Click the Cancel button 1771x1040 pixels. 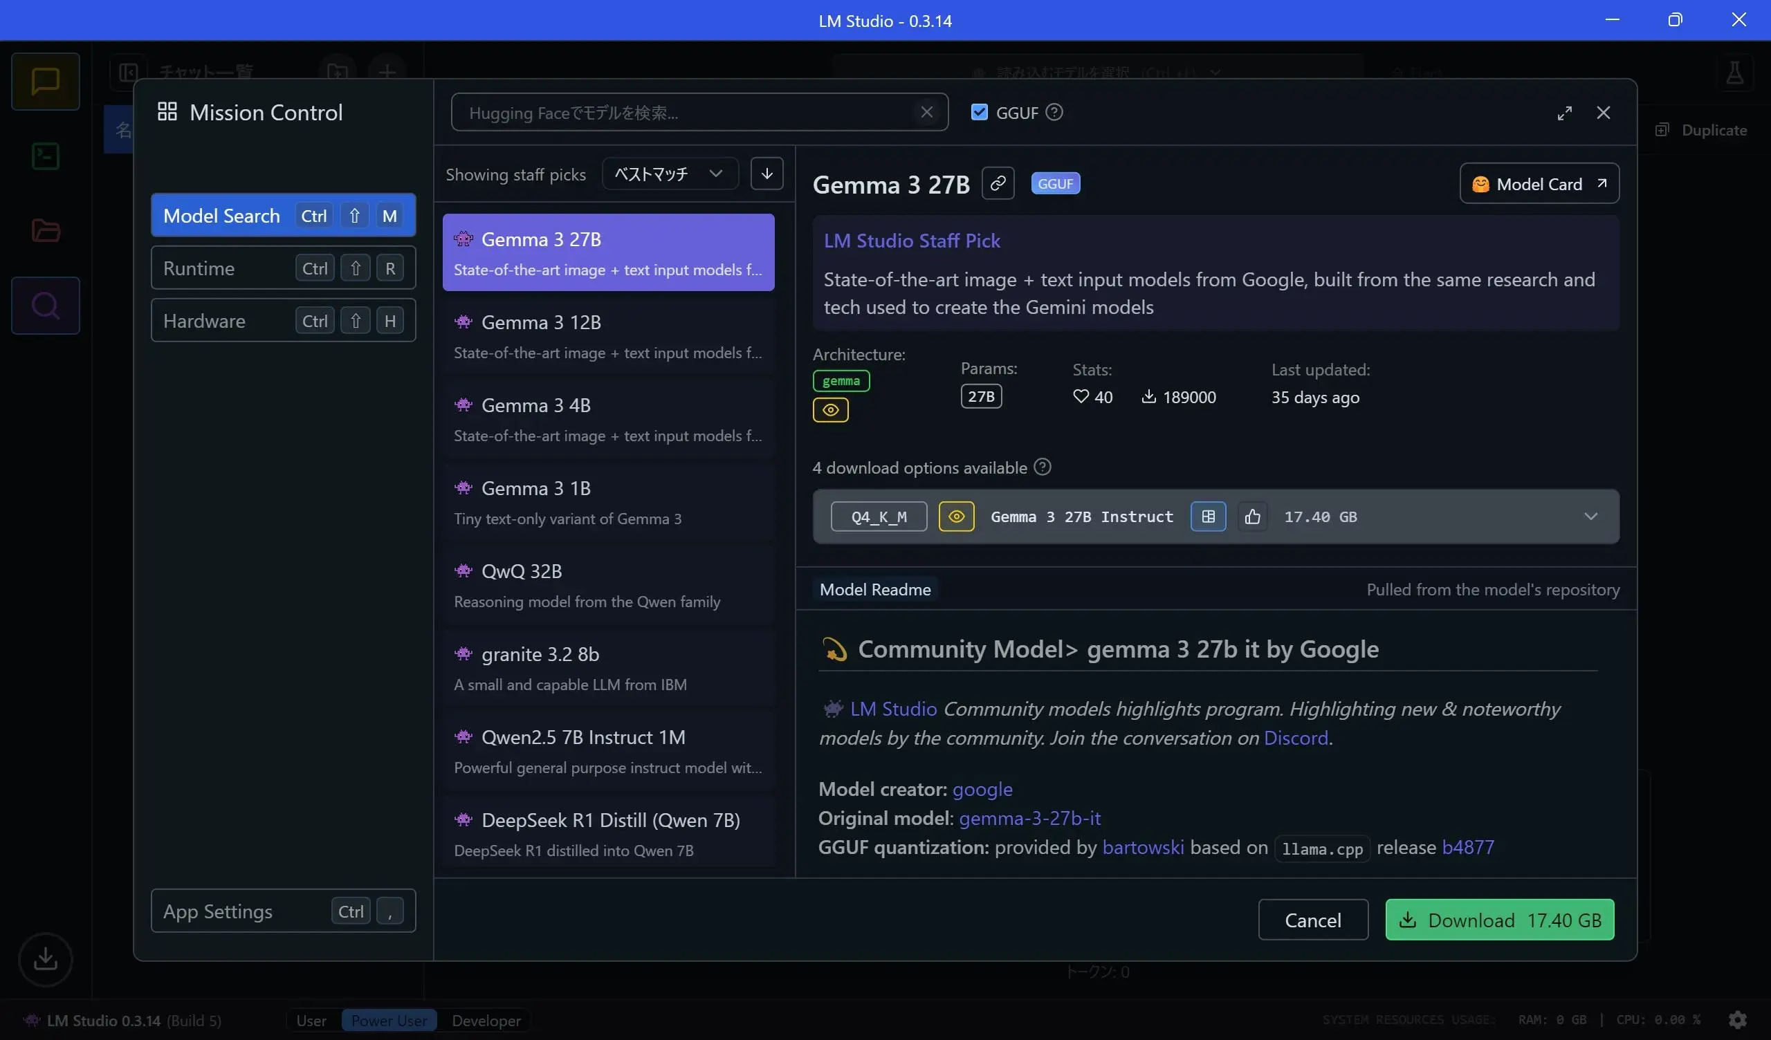[1313, 919]
